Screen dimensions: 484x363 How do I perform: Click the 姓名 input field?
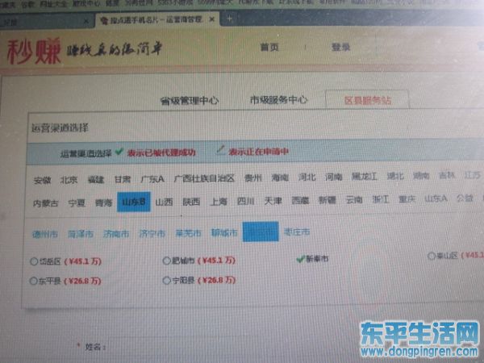(202, 347)
